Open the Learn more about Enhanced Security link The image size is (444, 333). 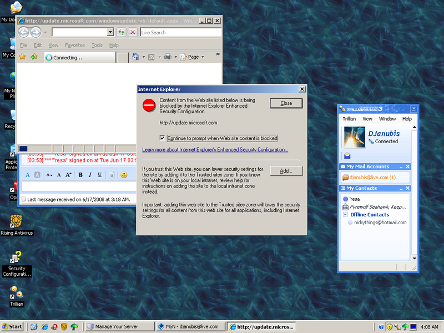click(x=215, y=149)
